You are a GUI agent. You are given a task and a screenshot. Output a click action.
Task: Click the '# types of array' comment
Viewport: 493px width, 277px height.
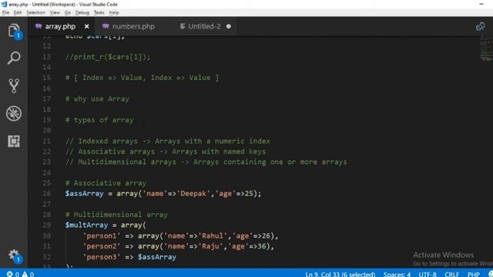(99, 120)
